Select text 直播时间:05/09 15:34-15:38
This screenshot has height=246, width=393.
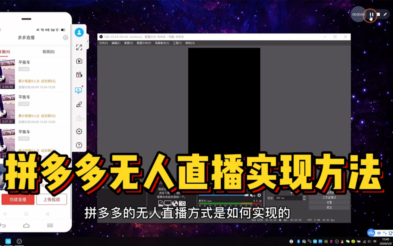[37, 87]
